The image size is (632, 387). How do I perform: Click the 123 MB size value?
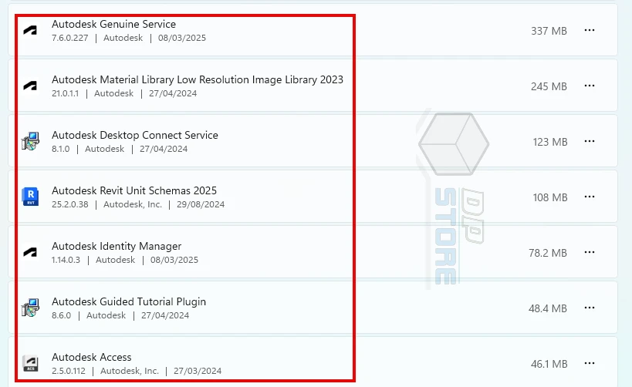550,142
